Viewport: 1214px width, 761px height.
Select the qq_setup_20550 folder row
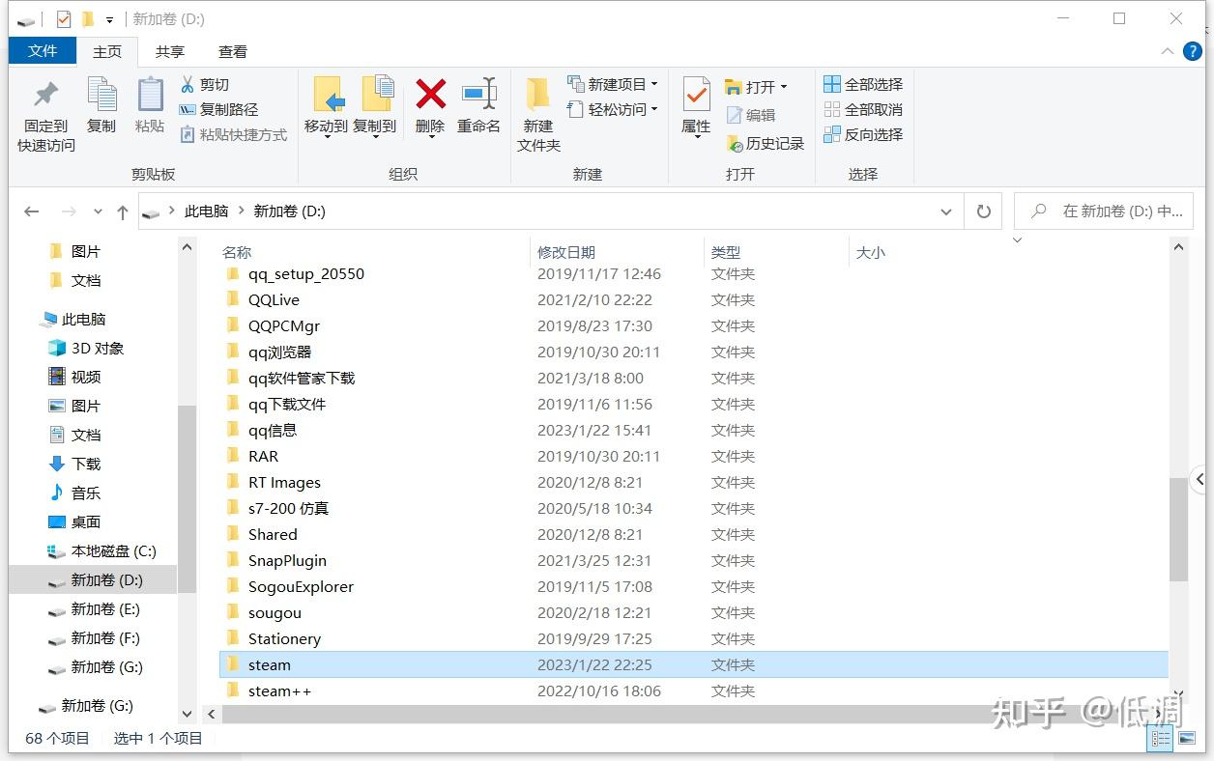(694, 273)
